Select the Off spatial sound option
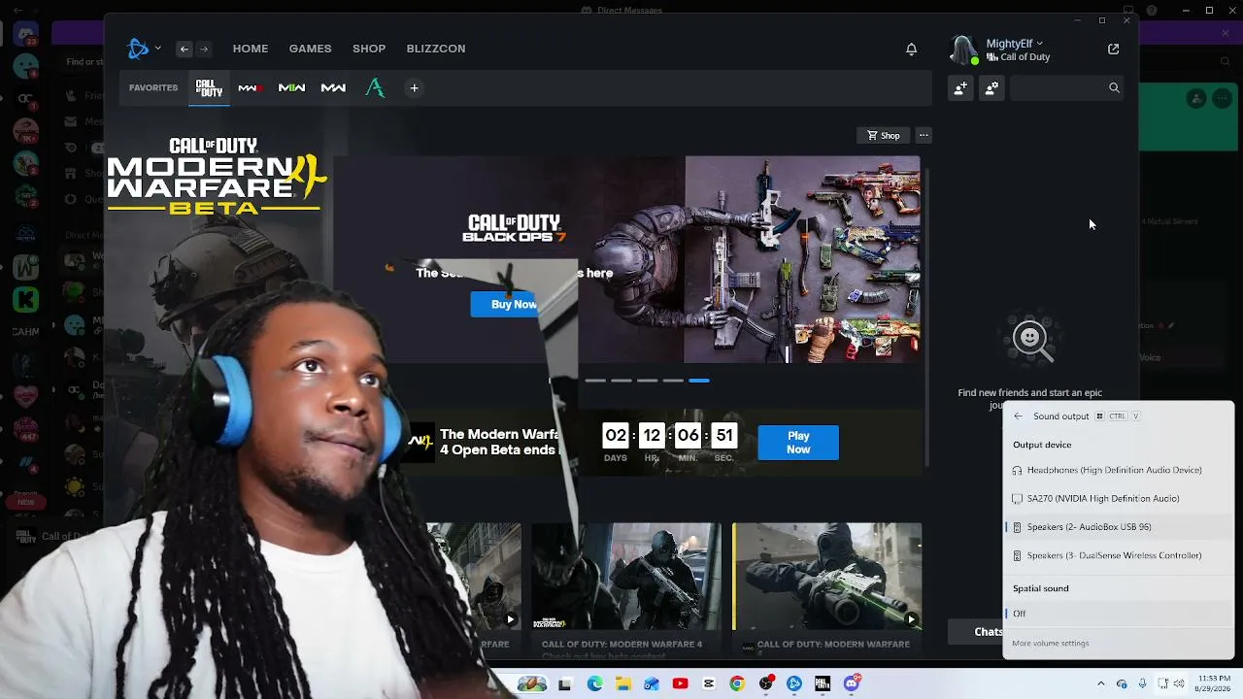 pos(1118,614)
